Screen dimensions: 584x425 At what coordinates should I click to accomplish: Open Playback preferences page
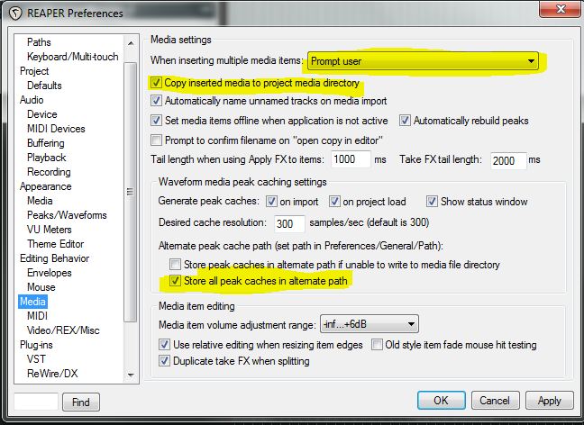pyautogui.click(x=47, y=158)
